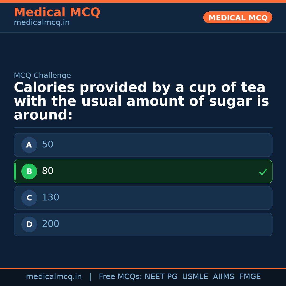
Task: Click the D circle icon
Action: click(29, 224)
